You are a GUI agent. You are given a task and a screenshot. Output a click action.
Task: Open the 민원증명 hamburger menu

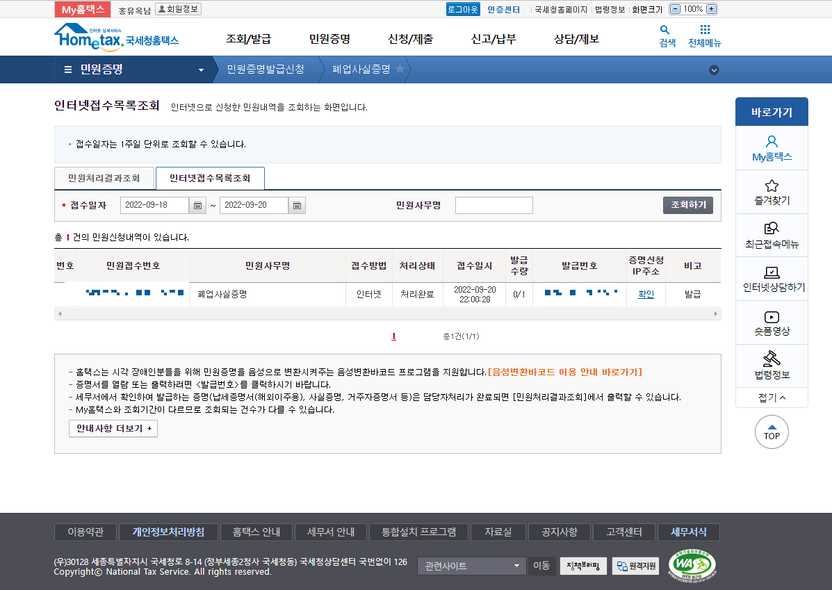tap(68, 69)
